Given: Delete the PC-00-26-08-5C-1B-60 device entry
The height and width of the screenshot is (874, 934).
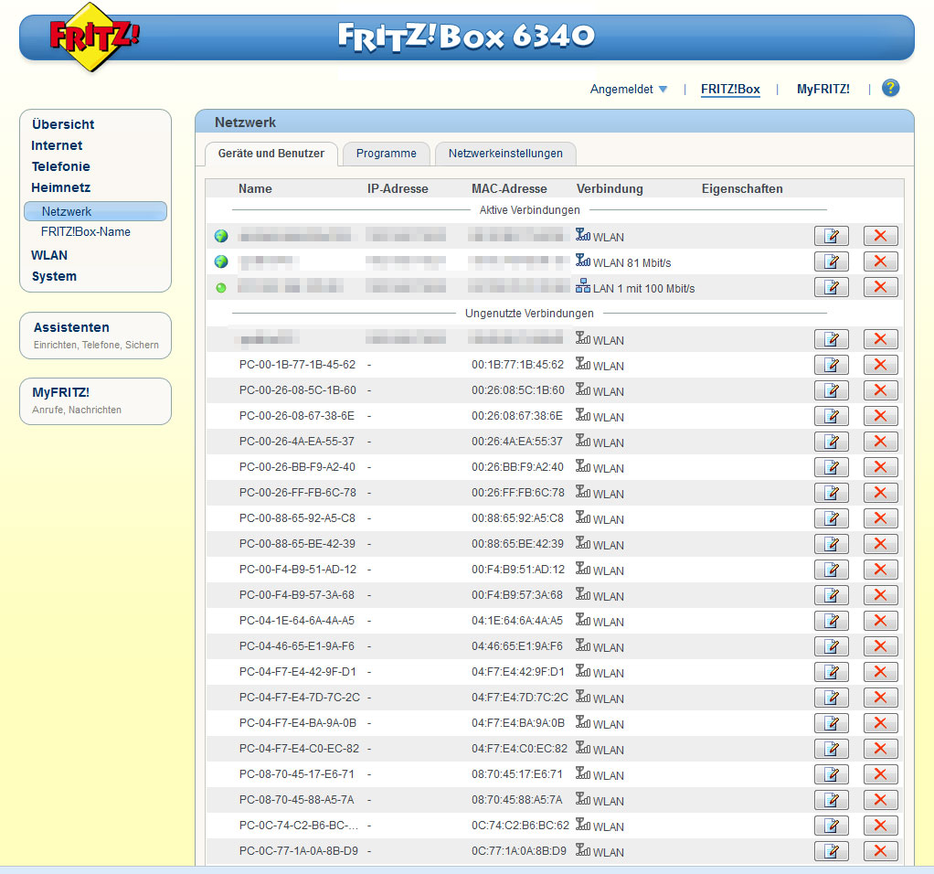Looking at the screenshot, I should point(880,390).
